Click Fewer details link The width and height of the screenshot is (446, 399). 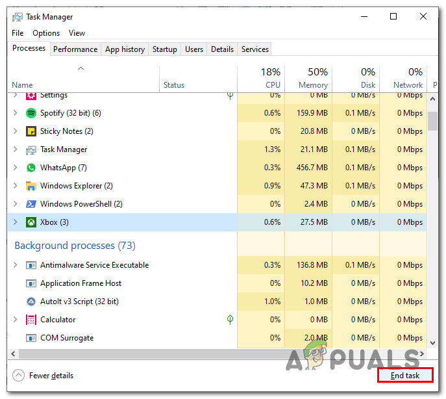click(51, 376)
